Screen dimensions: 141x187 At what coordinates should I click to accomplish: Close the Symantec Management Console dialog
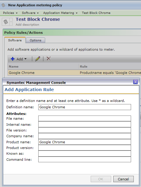tap(135, 82)
